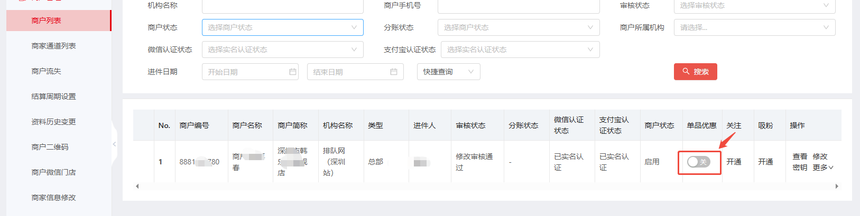Expand 更多 actions for row 1

(x=822, y=168)
